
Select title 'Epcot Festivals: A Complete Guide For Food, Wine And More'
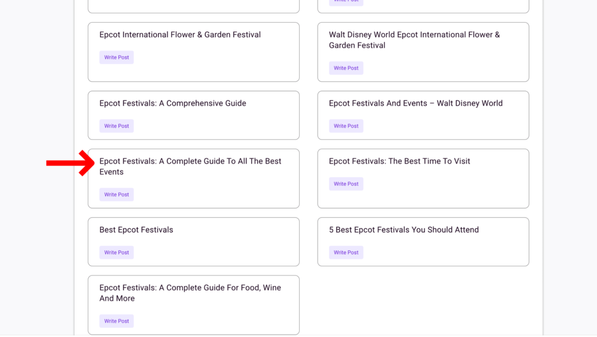point(191,293)
